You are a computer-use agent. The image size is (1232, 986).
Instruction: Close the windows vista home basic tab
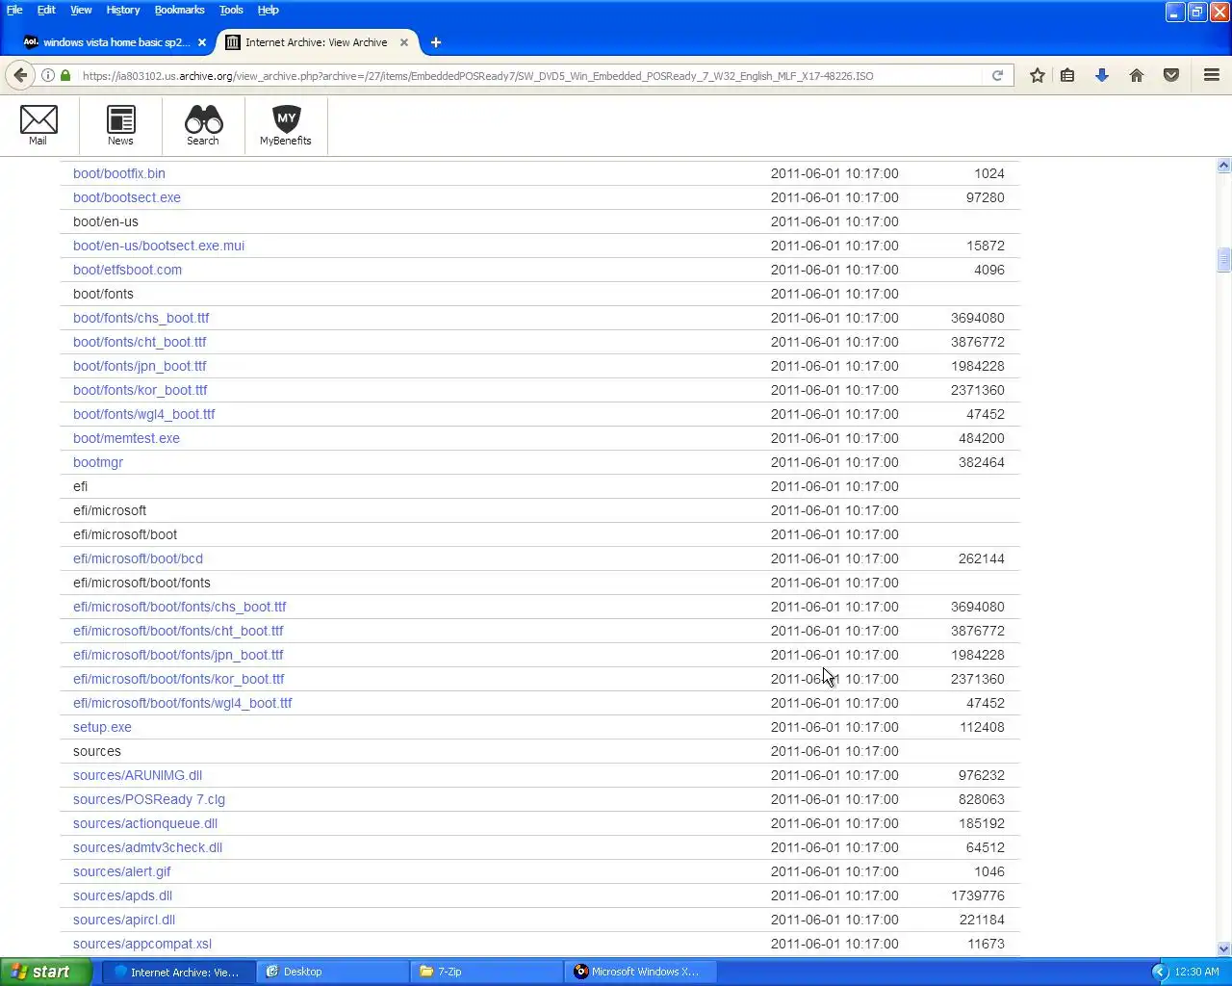[x=202, y=42]
